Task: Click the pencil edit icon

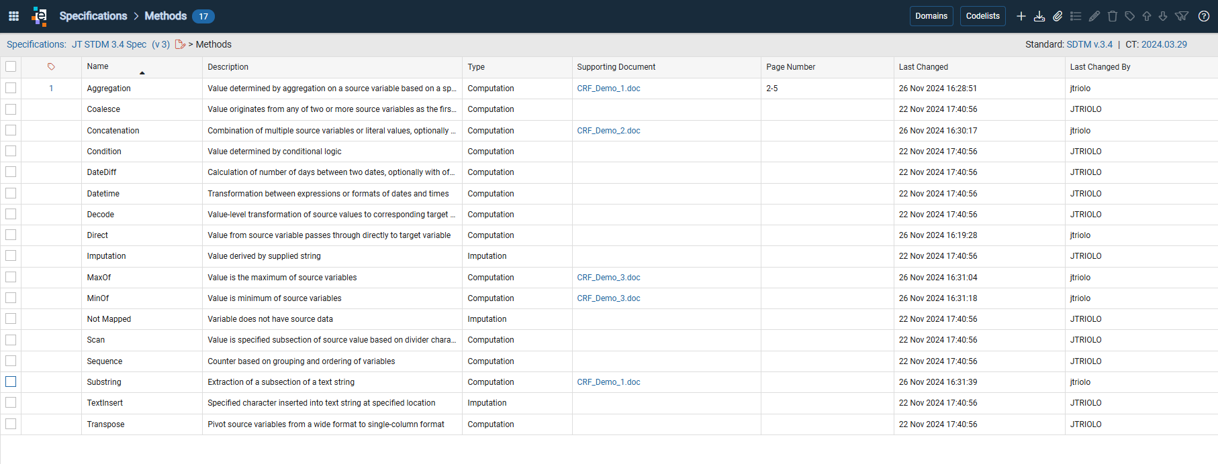Action: tap(1094, 16)
